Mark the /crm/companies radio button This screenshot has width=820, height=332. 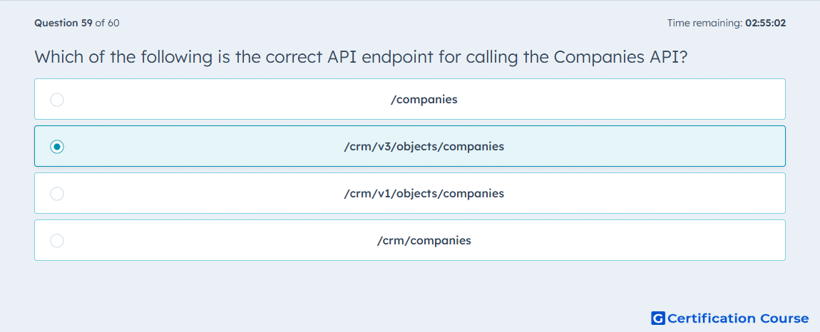click(x=57, y=241)
